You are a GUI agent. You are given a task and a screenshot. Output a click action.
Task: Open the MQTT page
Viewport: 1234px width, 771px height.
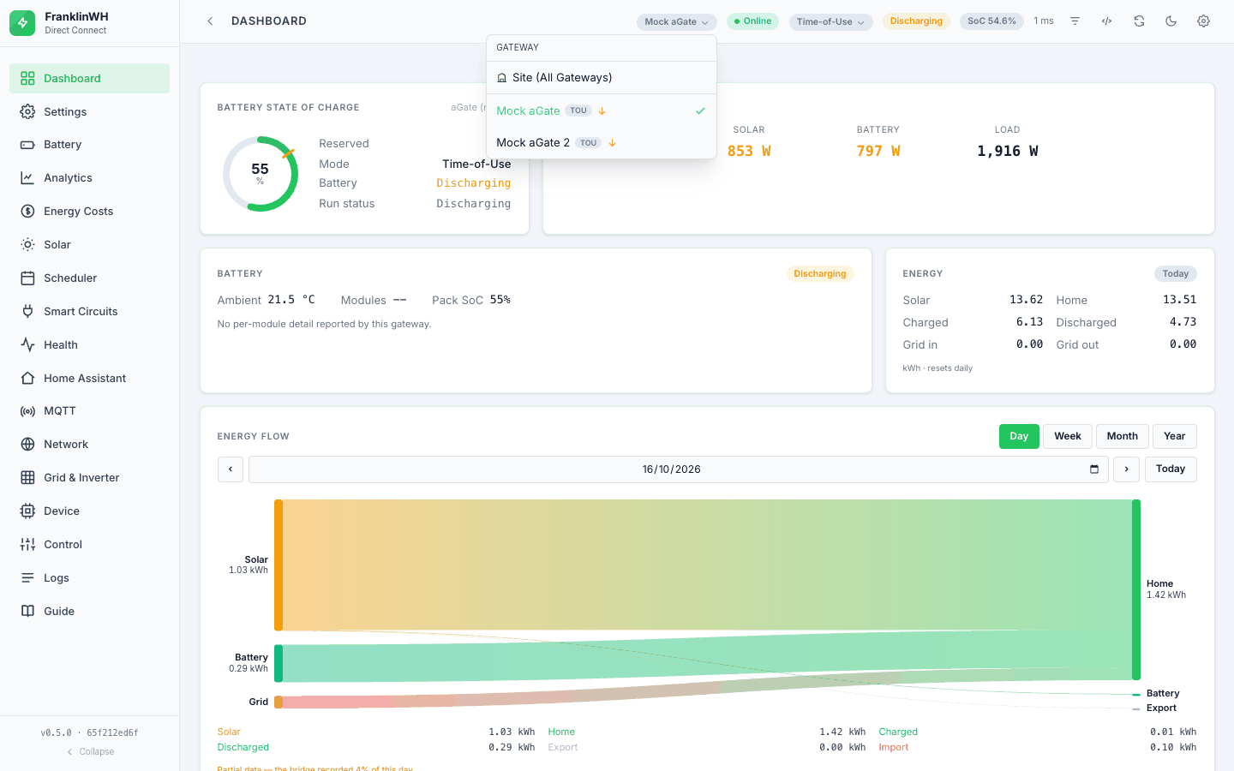pyautogui.click(x=89, y=411)
